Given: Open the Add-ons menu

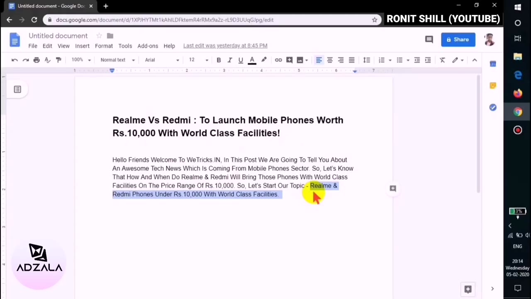Looking at the screenshot, I should coord(148,46).
